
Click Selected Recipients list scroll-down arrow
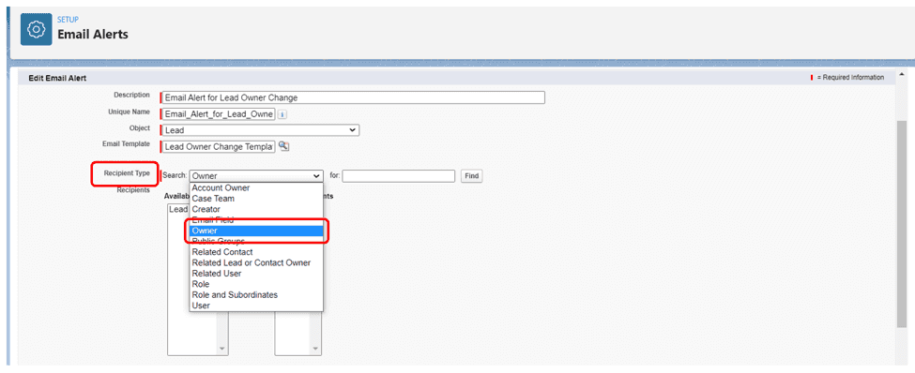pos(315,349)
